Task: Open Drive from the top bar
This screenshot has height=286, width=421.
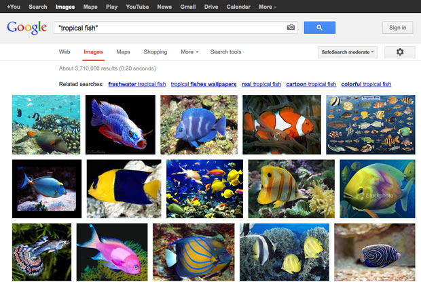Action: [x=211, y=7]
